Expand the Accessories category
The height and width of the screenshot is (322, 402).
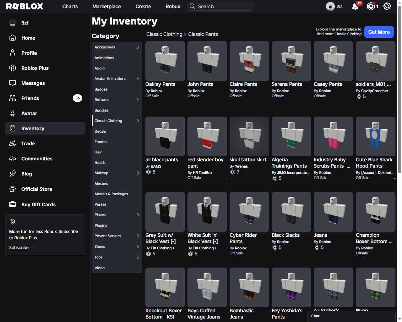pos(138,47)
